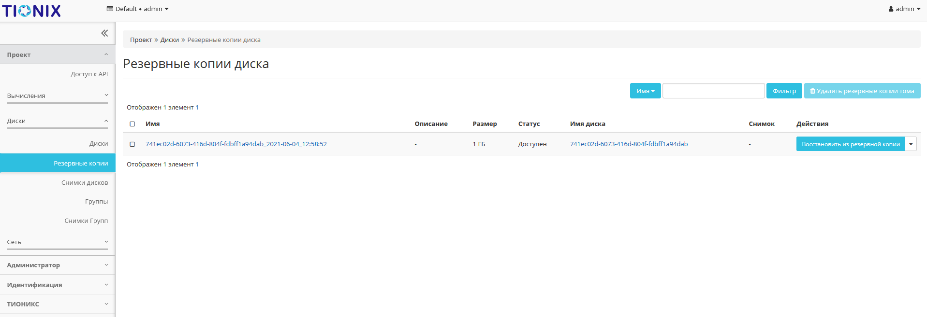
Task: Open backup name link 741ec02d…_2021-06-04
Action: coord(236,144)
